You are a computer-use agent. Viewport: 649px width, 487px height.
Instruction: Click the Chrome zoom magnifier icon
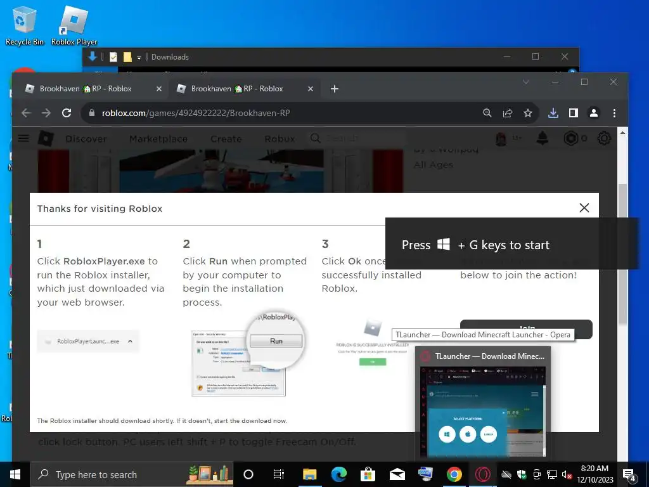point(487,113)
